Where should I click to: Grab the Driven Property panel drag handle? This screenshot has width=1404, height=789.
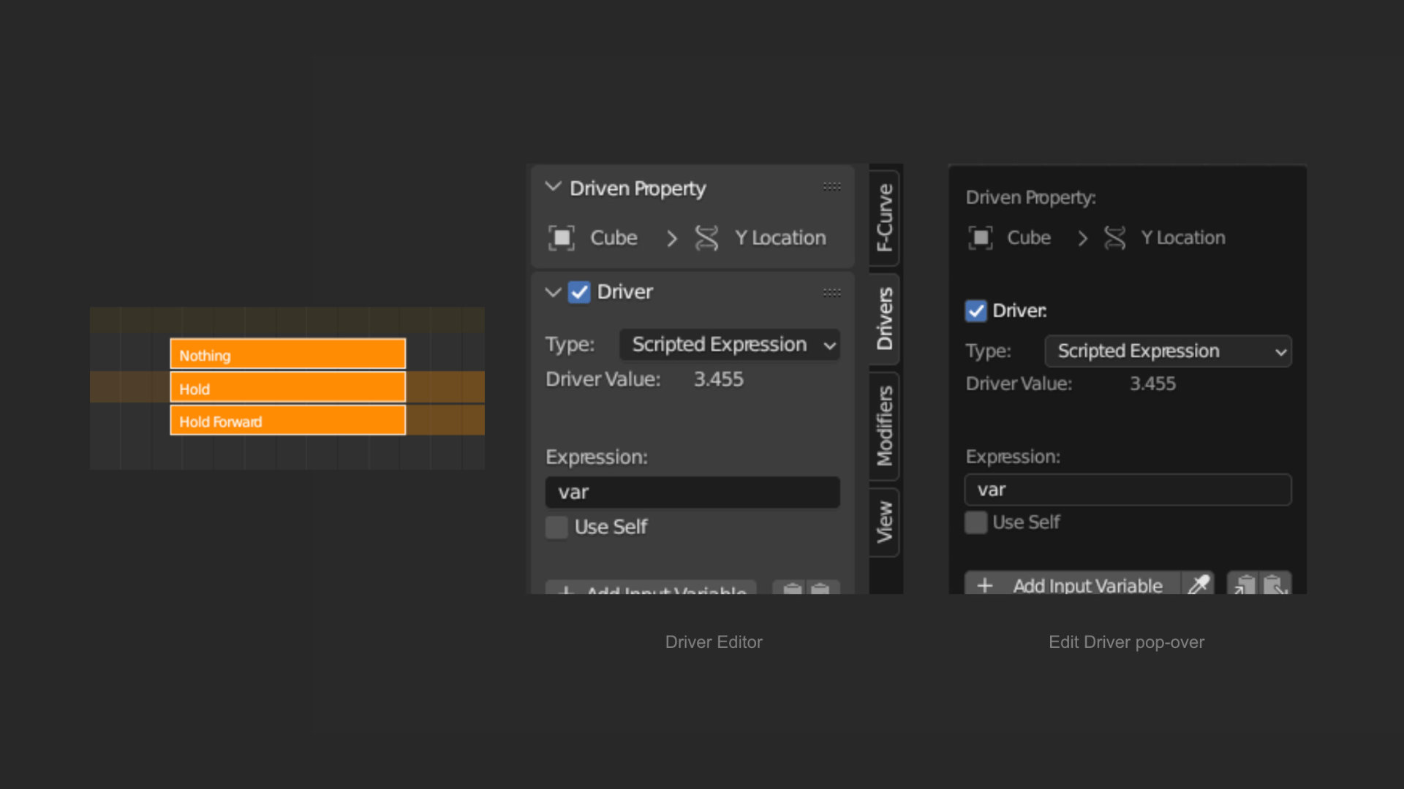831,187
